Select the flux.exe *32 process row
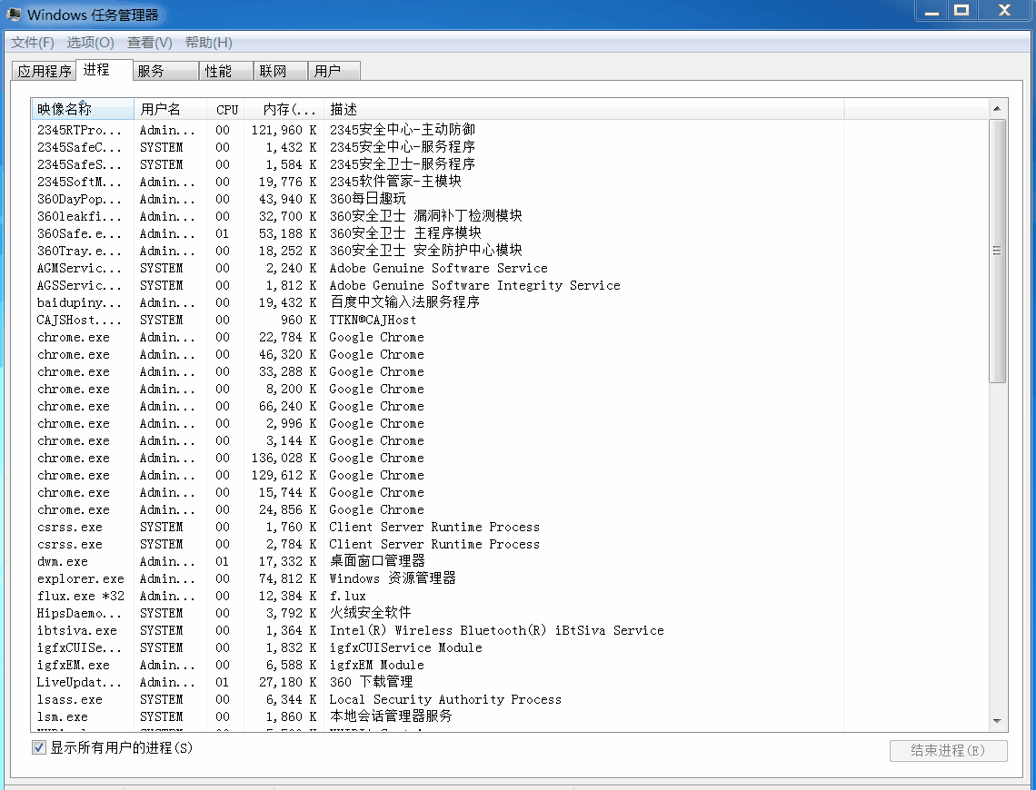This screenshot has height=790, width=1036. tap(81, 596)
